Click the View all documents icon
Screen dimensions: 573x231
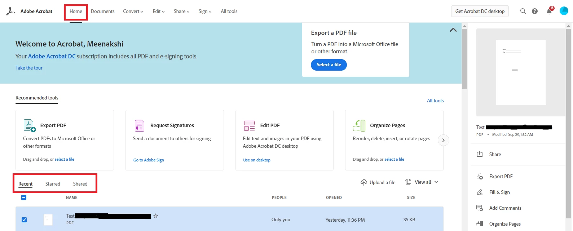pyautogui.click(x=408, y=182)
